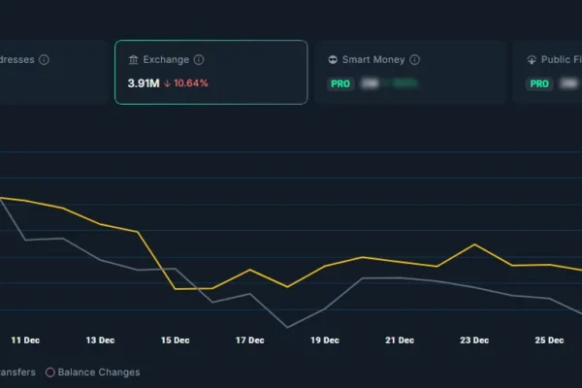Click the Smart Money mask icon
This screenshot has height=388, width=582.
(334, 60)
